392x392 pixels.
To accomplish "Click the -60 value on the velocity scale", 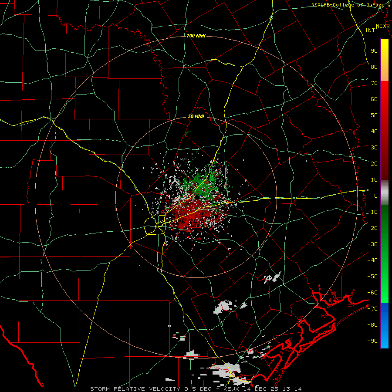I will (372, 293).
